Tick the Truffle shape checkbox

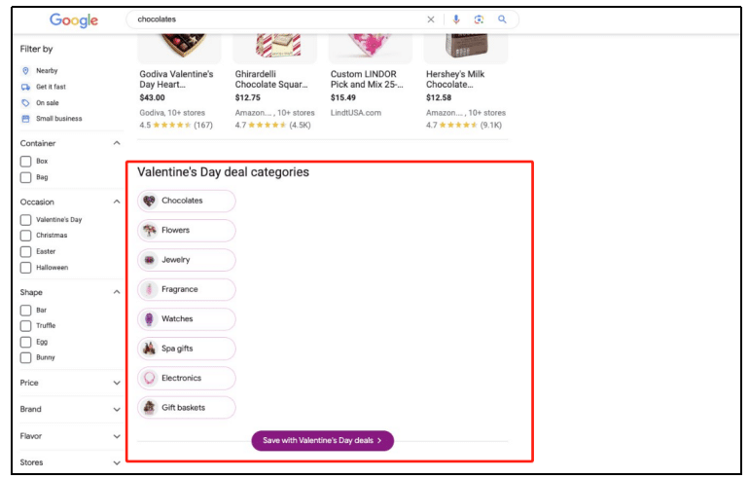point(26,326)
